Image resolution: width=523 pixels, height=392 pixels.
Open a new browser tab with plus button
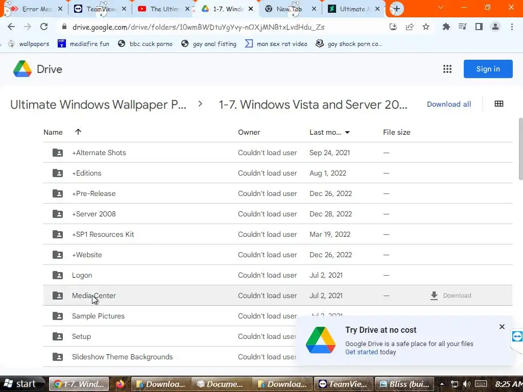[x=396, y=9]
